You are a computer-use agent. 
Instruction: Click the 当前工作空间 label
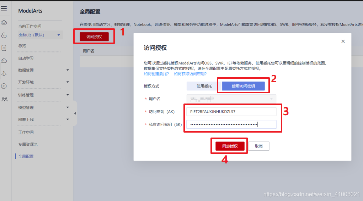pos(30,26)
